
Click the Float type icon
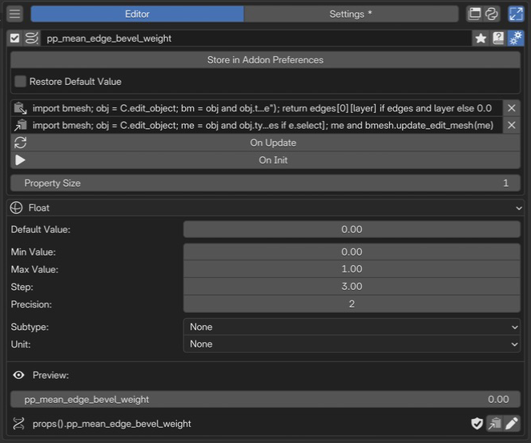coord(16,207)
